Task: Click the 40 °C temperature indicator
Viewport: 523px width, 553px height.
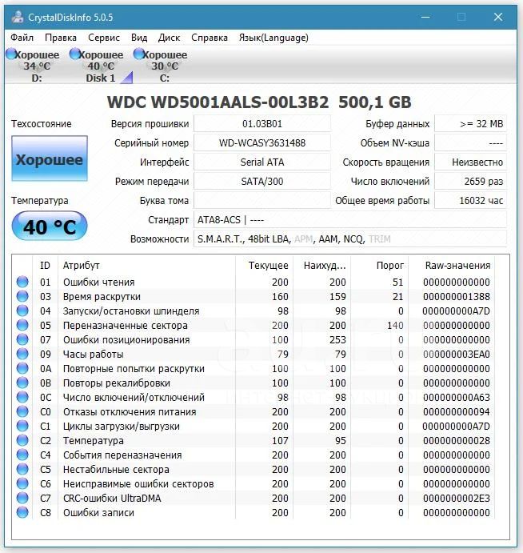Action: tap(50, 226)
